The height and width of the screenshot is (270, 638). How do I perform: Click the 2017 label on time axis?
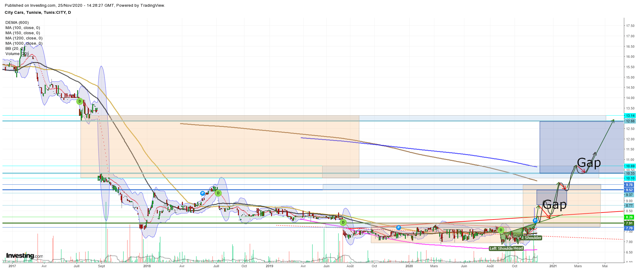click(x=12, y=266)
